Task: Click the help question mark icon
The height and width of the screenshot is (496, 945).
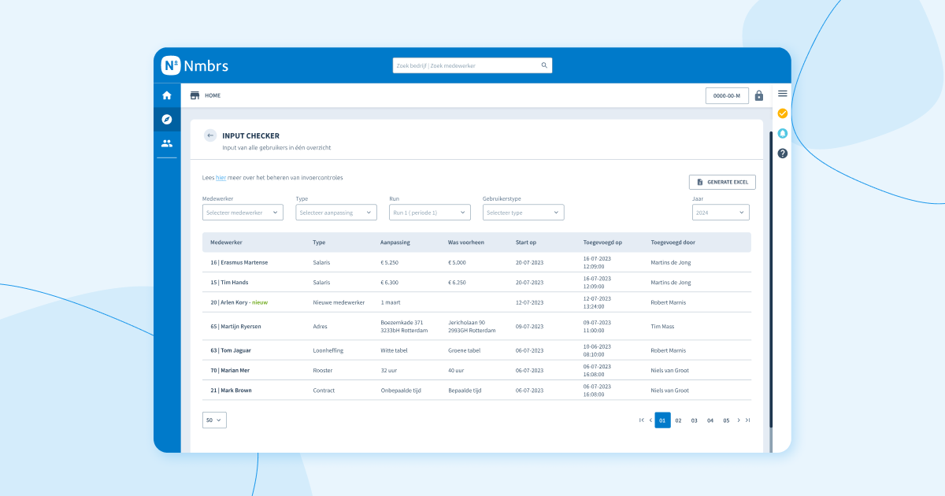Action: 782,154
